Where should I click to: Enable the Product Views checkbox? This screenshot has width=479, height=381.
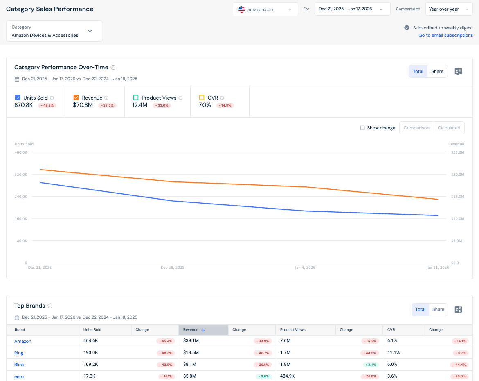136,98
